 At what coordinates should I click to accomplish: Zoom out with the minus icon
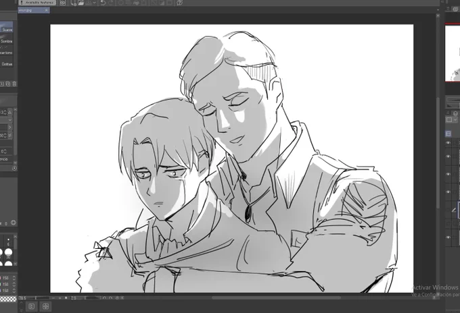point(53,298)
